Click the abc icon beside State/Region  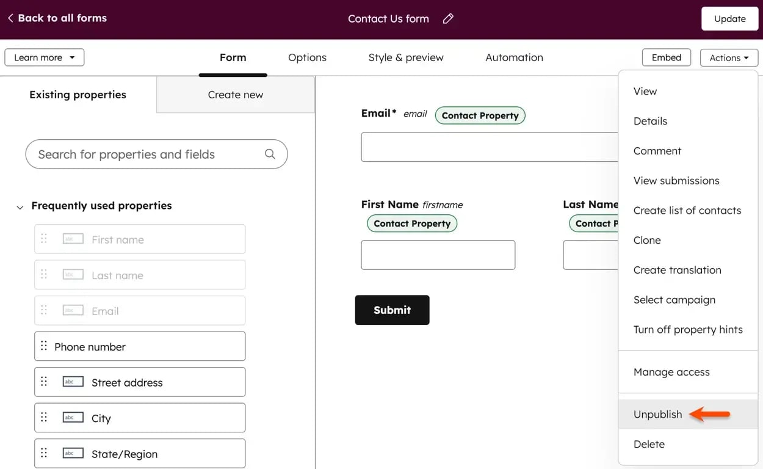72,453
